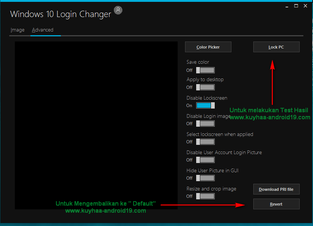Enable the Apply to desktop switch

pyautogui.click(x=205, y=87)
